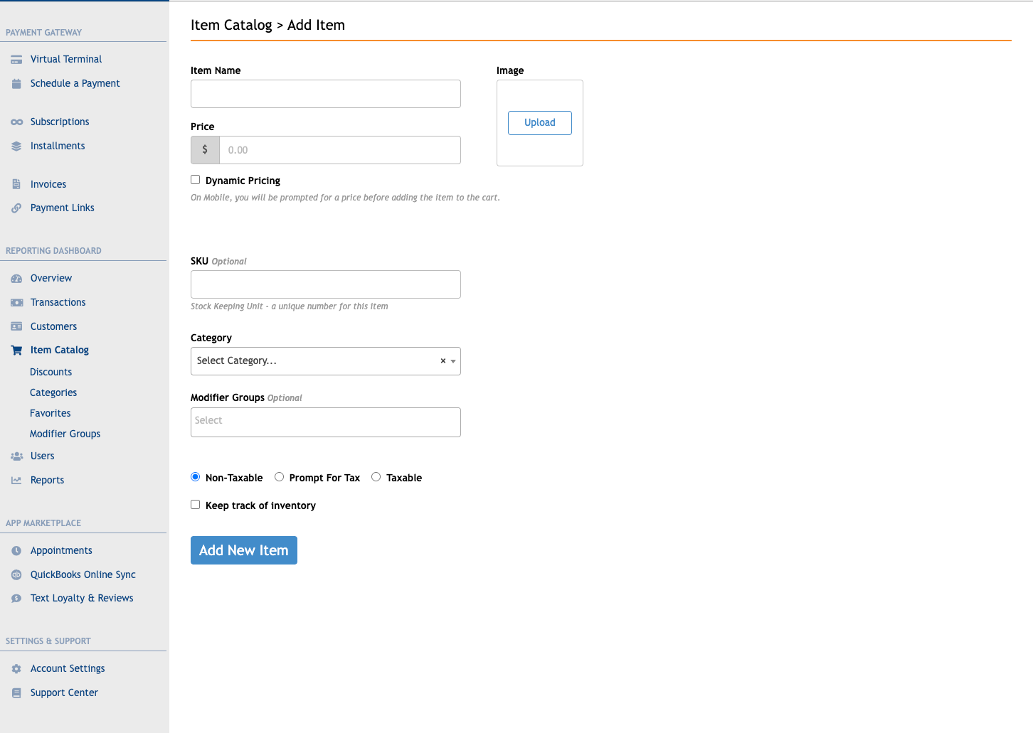The image size is (1033, 733).
Task: Open the Customers list
Action: [54, 327]
